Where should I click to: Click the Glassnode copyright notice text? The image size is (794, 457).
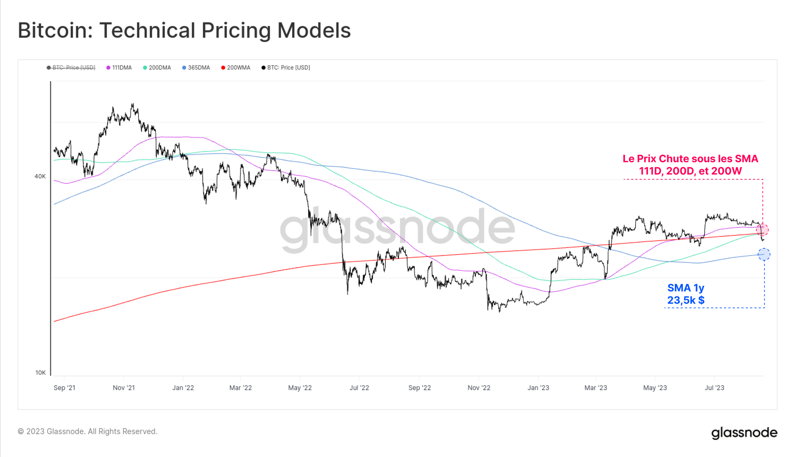point(88,431)
